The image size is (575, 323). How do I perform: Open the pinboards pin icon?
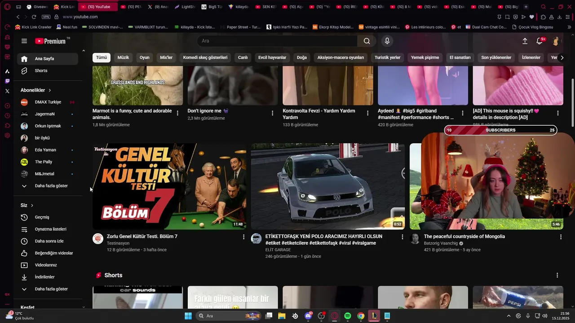click(x=500, y=17)
